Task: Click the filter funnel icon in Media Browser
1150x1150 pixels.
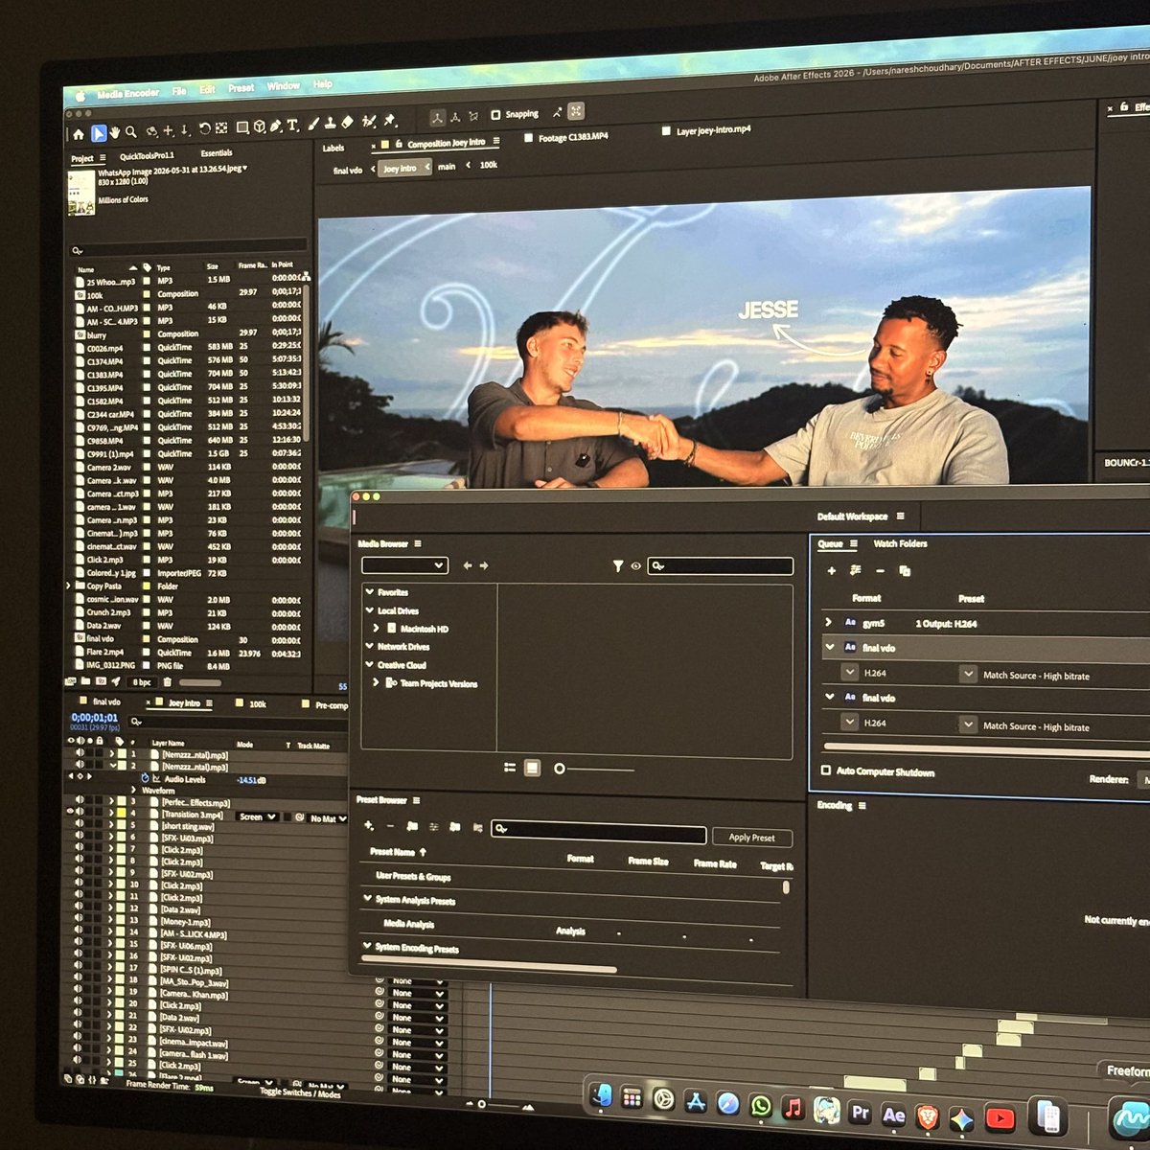Action: (x=618, y=566)
